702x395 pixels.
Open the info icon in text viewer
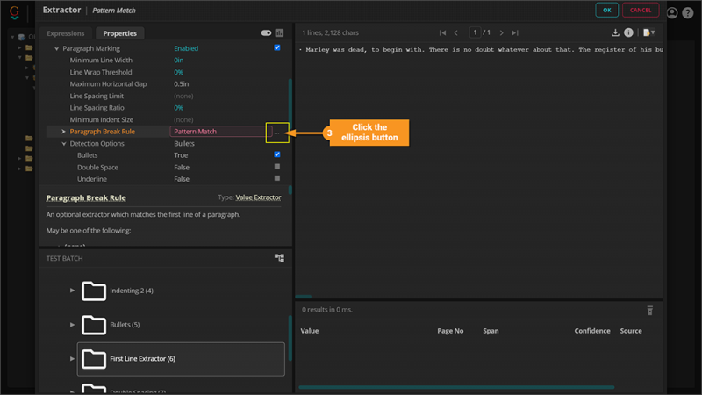tap(629, 32)
